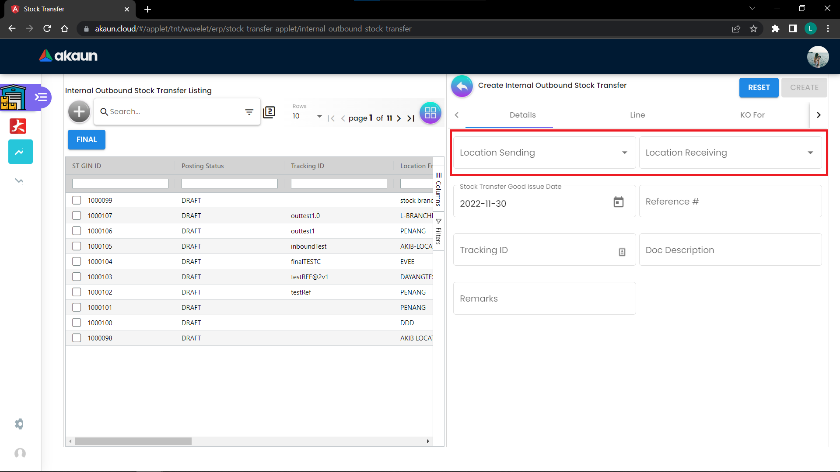Open the Location Sending dropdown
The width and height of the screenshot is (840, 472).
544,153
